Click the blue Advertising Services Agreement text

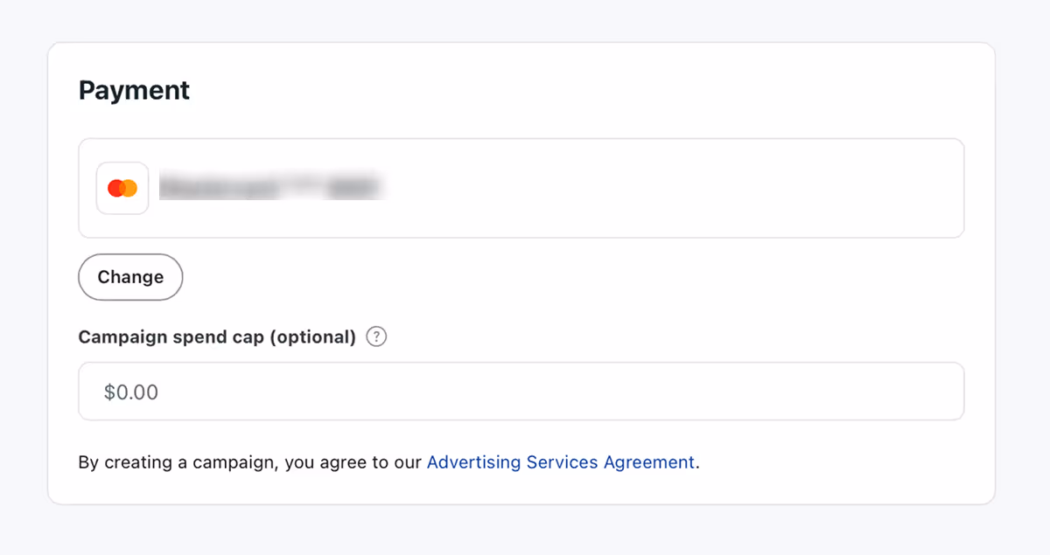561,461
